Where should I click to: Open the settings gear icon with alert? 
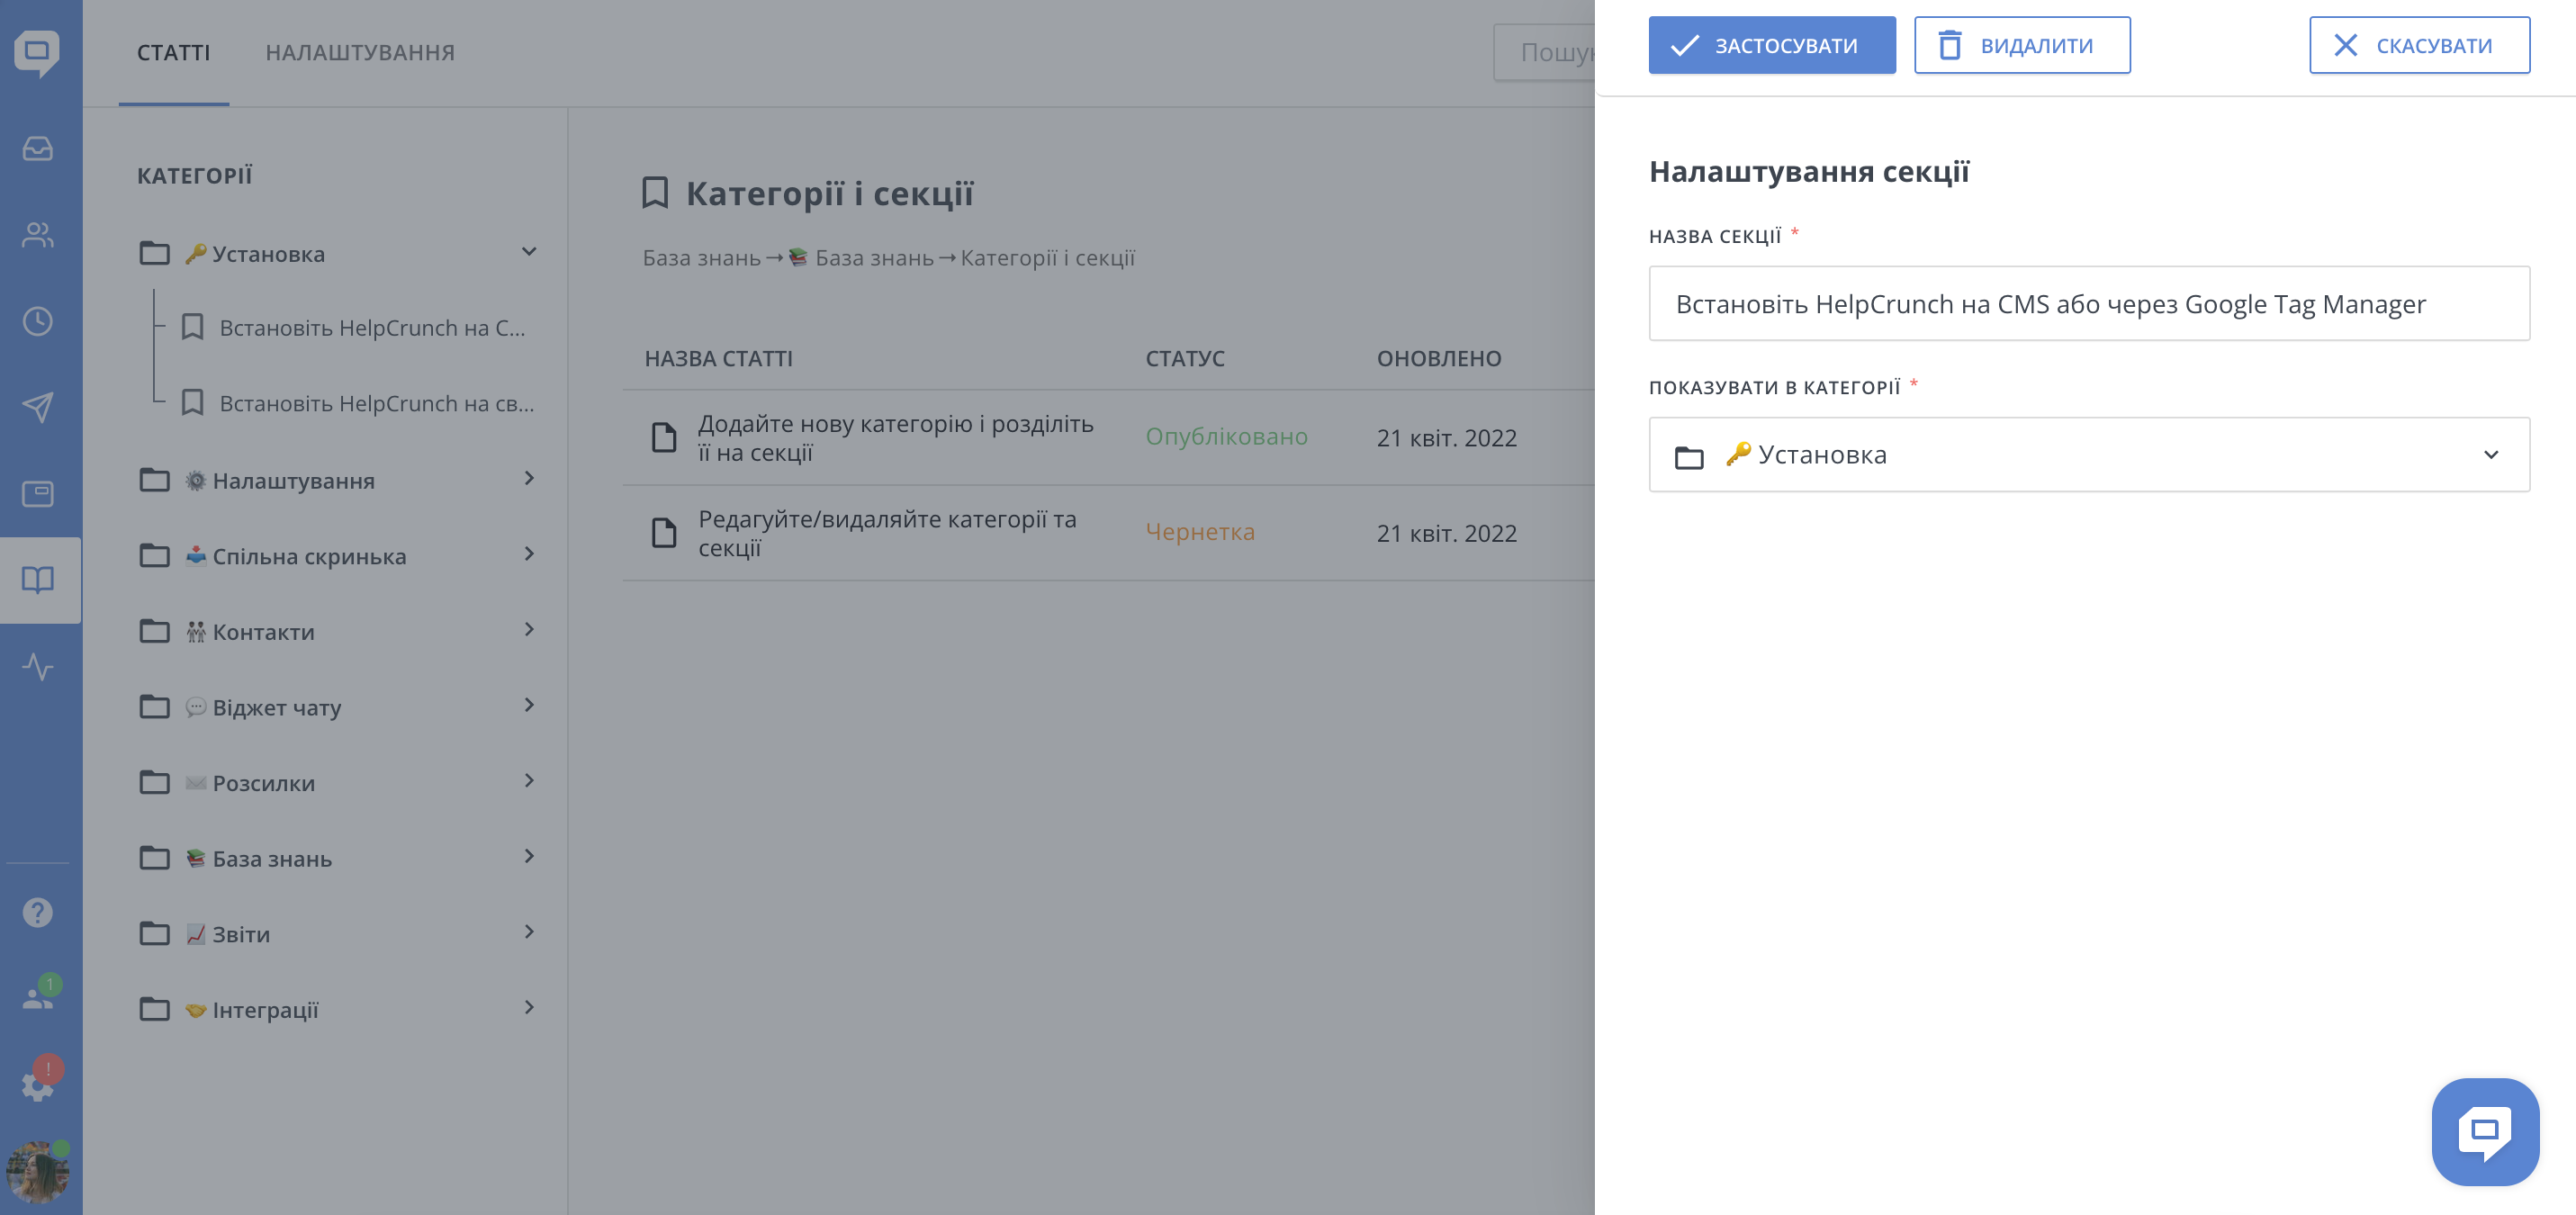38,1084
